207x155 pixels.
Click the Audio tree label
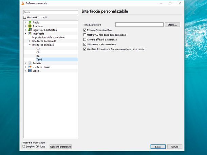click(36, 22)
